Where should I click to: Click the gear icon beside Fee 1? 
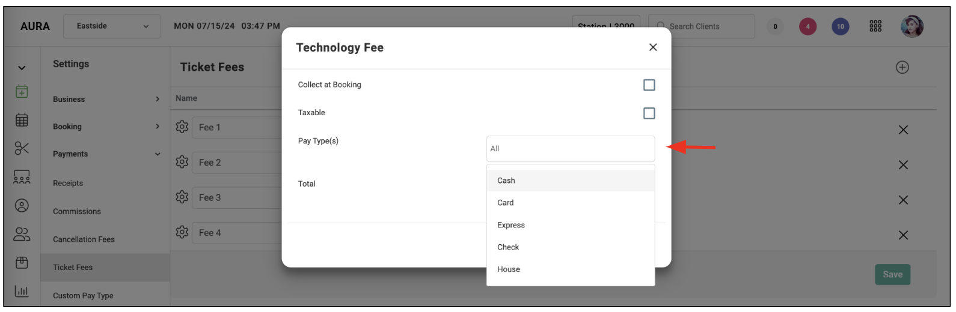tap(182, 127)
